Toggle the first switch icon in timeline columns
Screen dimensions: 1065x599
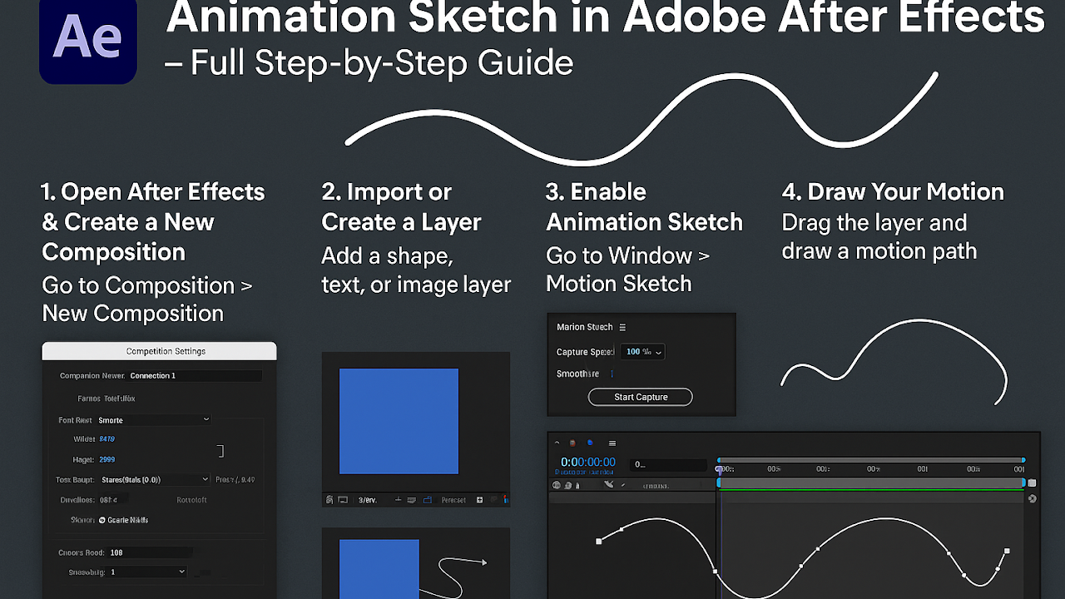[x=557, y=485]
